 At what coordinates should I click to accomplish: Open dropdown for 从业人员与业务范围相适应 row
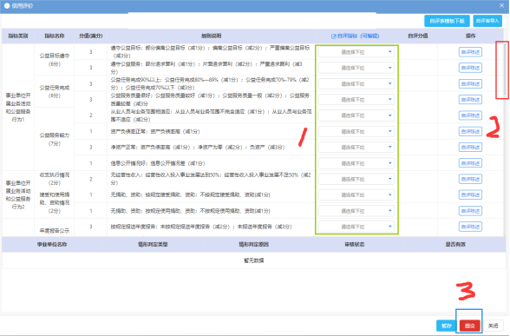coord(356,115)
